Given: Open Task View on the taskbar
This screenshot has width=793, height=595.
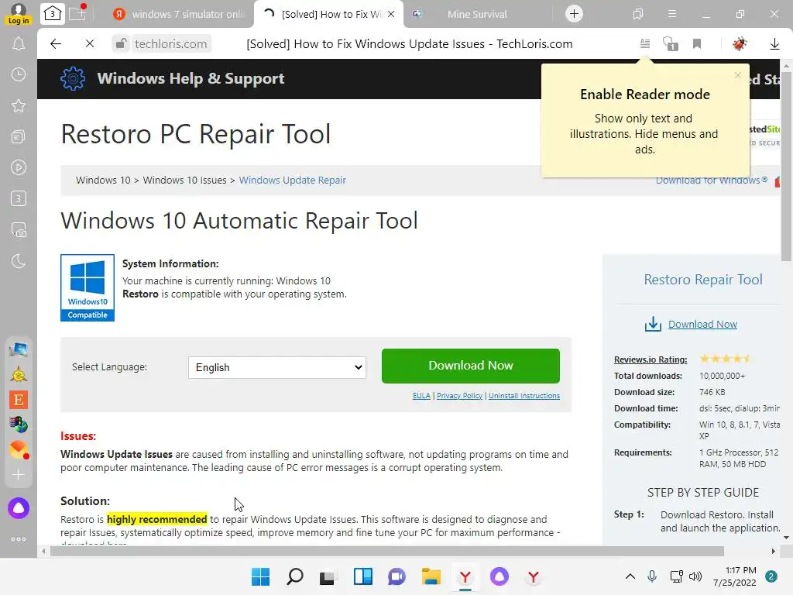Looking at the screenshot, I should coord(328,576).
